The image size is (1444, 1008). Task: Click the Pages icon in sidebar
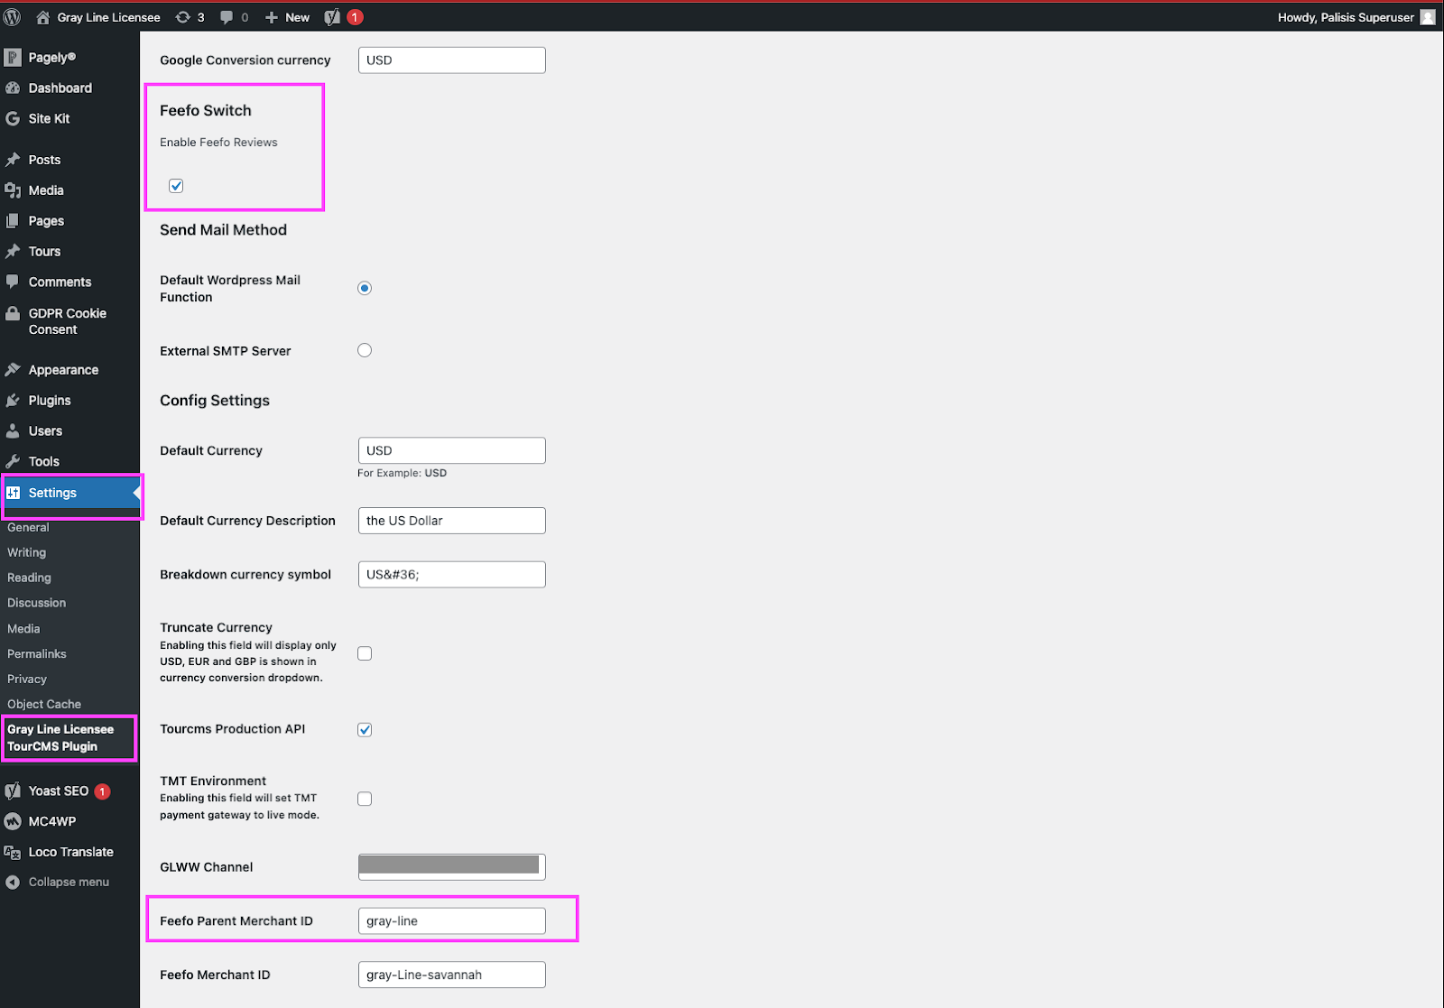coord(13,221)
